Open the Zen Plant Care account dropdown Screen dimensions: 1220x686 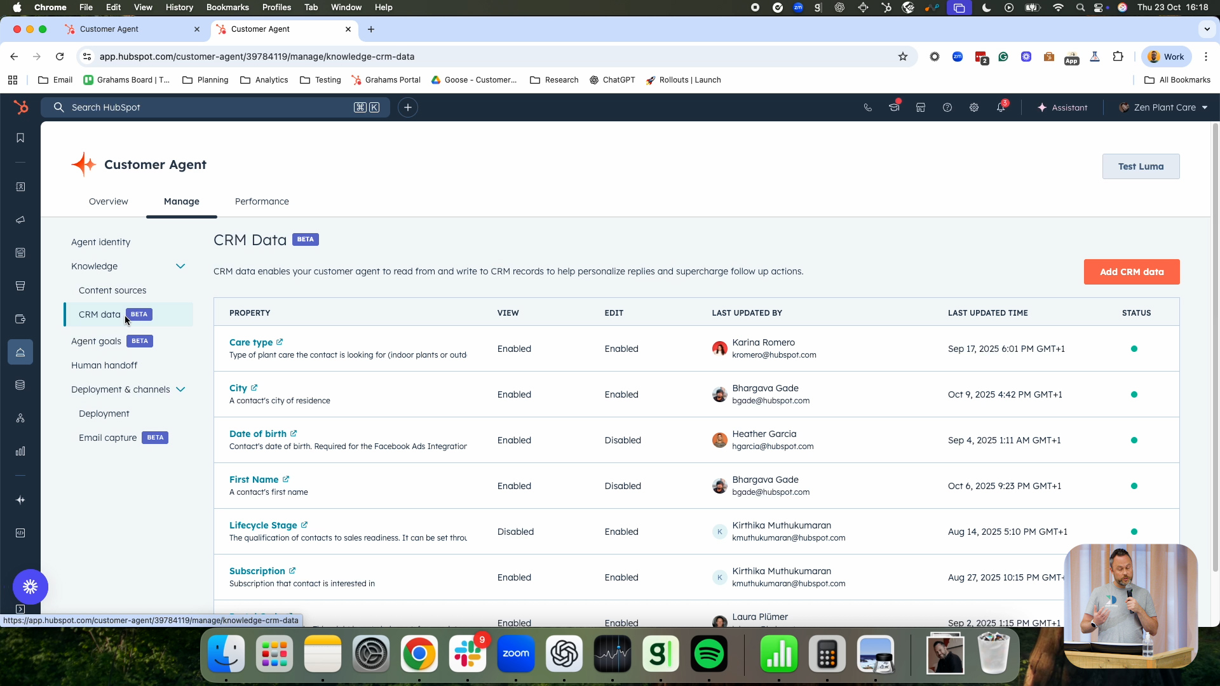point(1163,107)
